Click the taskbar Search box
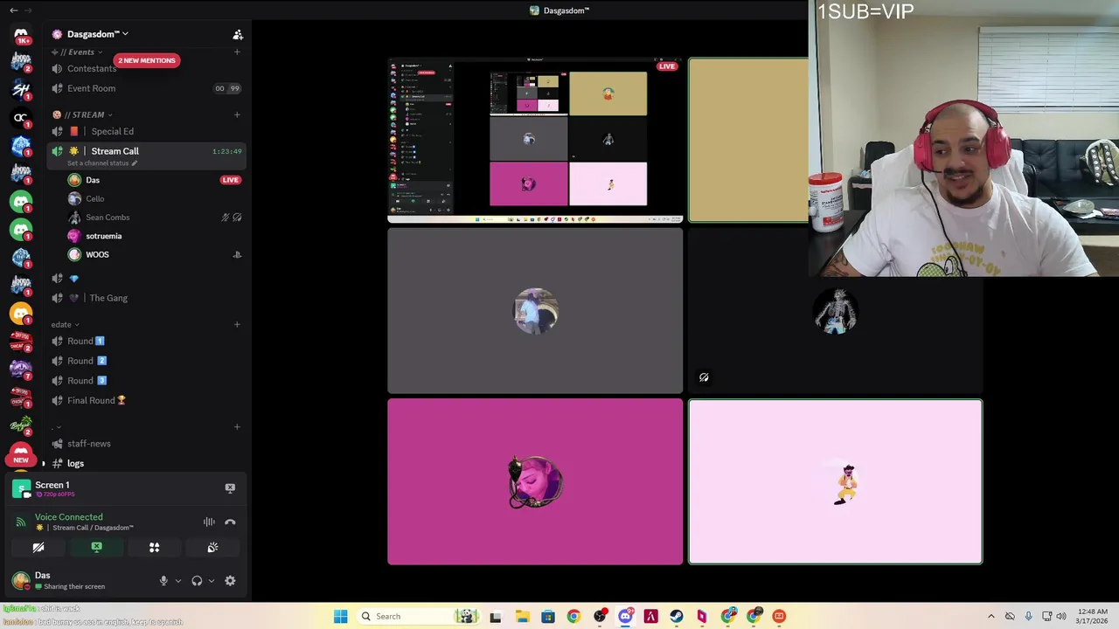 (x=417, y=616)
